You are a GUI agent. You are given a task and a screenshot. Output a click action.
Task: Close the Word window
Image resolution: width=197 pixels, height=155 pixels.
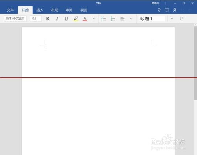pyautogui.click(x=193, y=3)
